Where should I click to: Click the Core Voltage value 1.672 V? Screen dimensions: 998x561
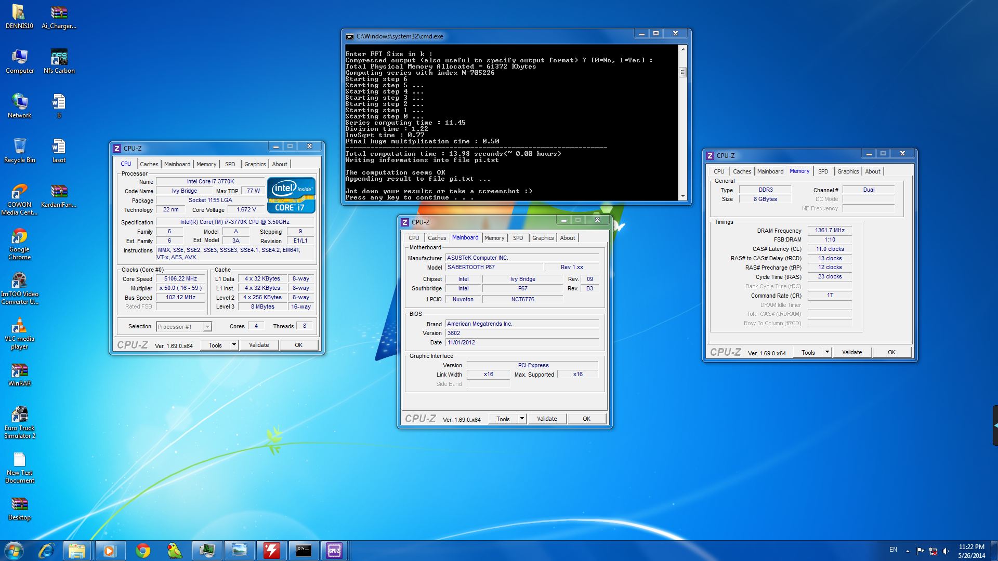tap(246, 210)
